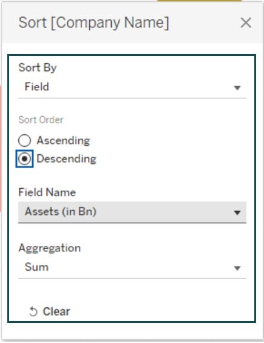The image size is (264, 343).
Task: Click blank space right of the Clear button
Action: 162,311
